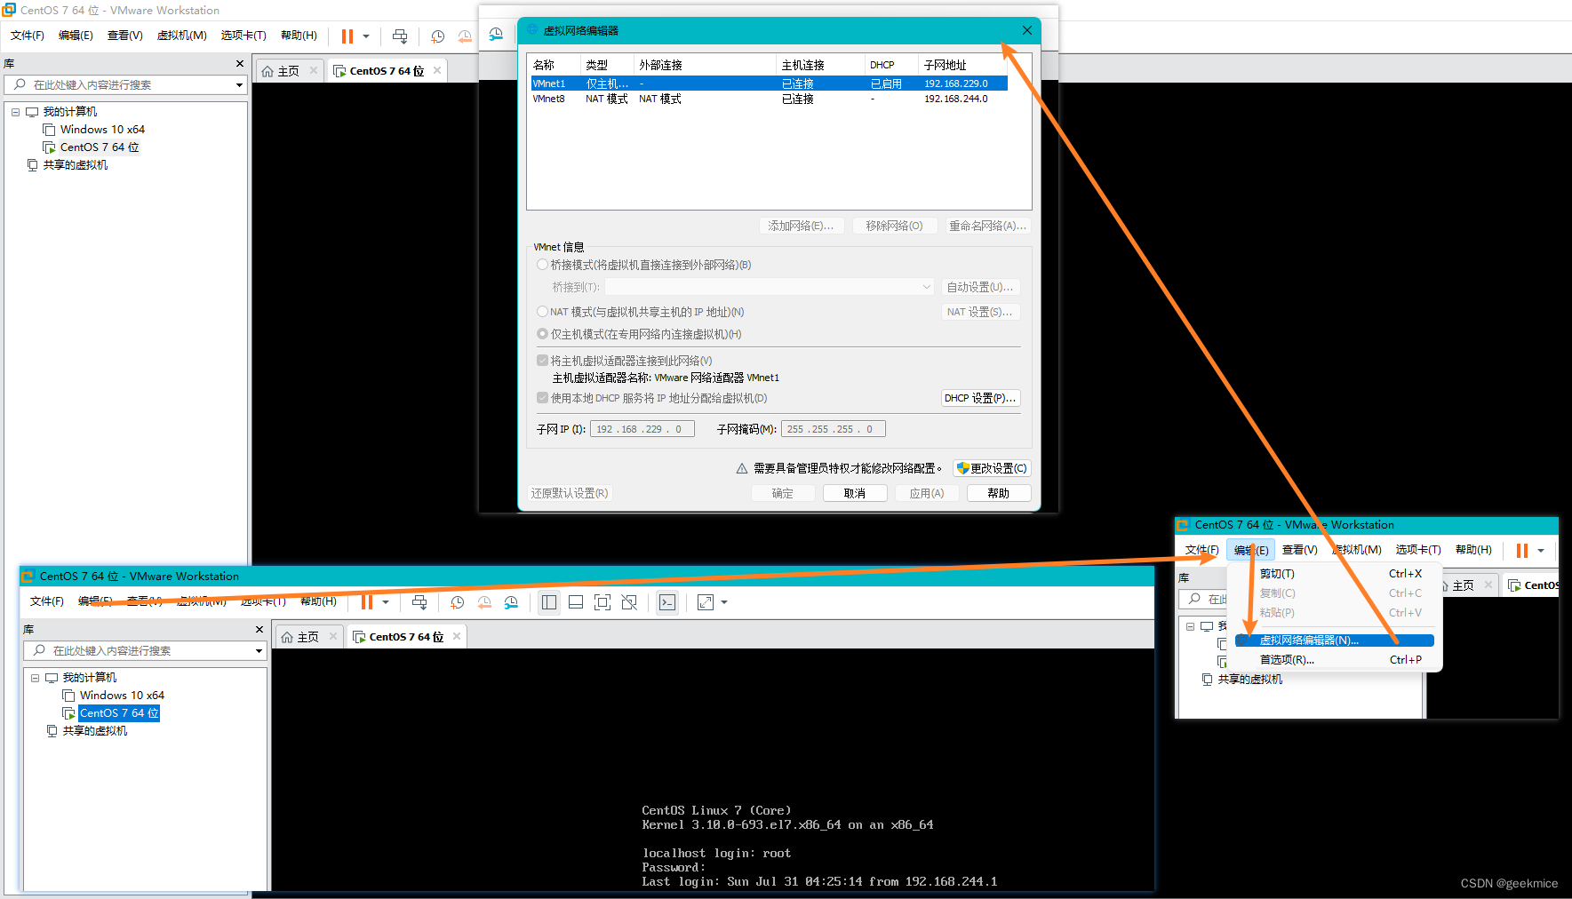Viewport: 1572px width, 899px height.
Task: Click send Ctrl+Alt+Del icon in lower toolbar
Action: (x=419, y=602)
